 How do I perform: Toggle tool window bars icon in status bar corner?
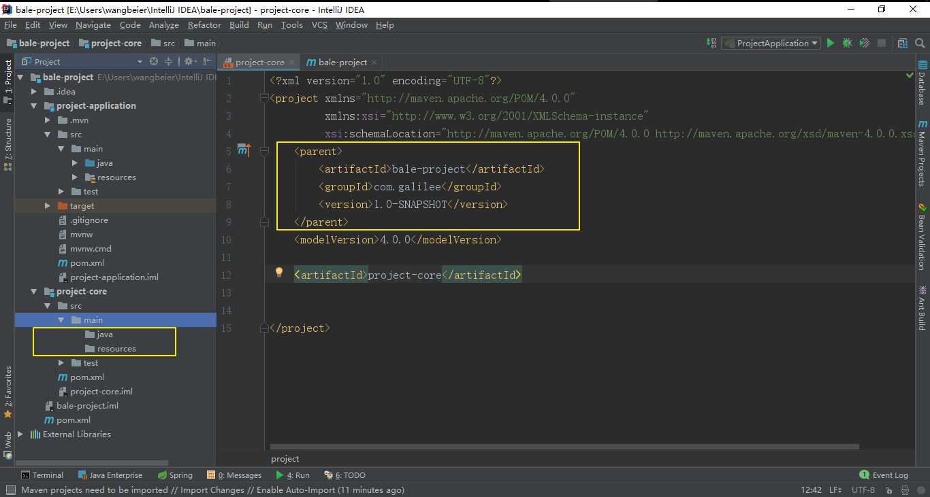tap(10, 490)
